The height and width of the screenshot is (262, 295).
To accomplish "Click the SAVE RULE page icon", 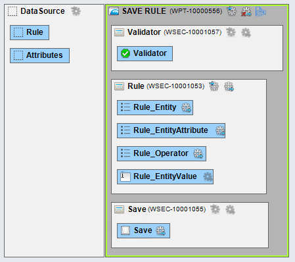I will (x=114, y=11).
